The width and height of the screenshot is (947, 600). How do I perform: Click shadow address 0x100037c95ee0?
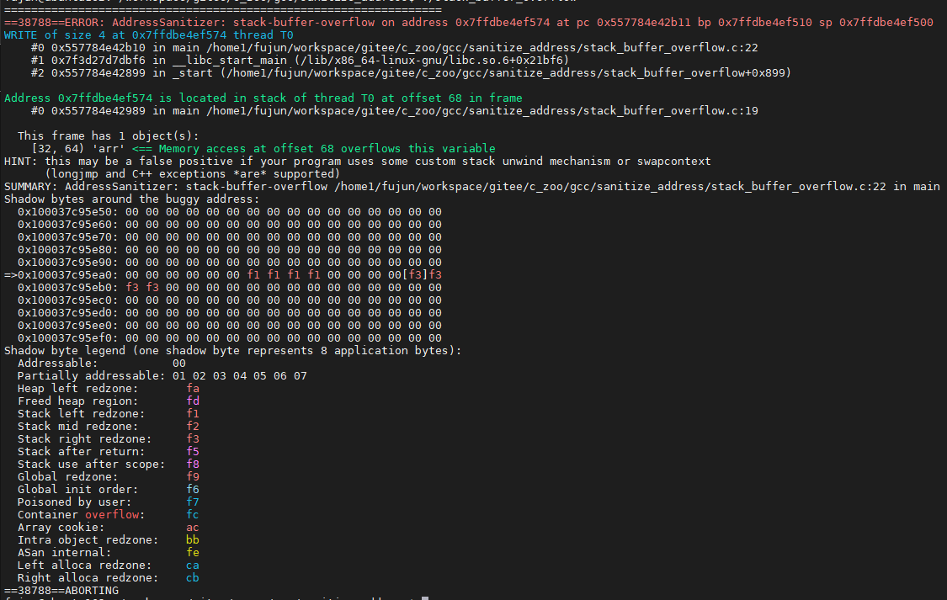click(x=68, y=326)
